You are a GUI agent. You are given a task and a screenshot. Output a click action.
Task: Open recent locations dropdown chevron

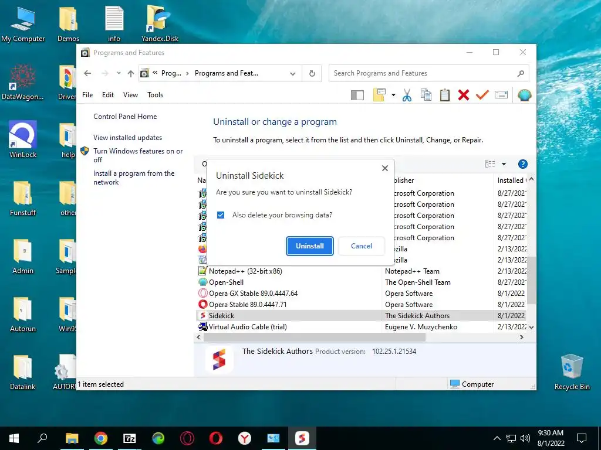coord(119,73)
